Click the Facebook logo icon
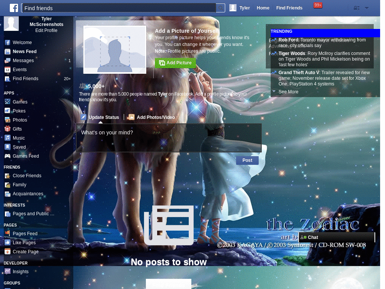The height and width of the screenshot is (289, 385). tap(14, 8)
